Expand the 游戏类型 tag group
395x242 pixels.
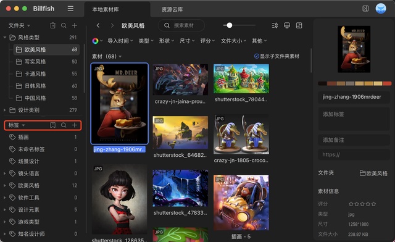coord(5,222)
